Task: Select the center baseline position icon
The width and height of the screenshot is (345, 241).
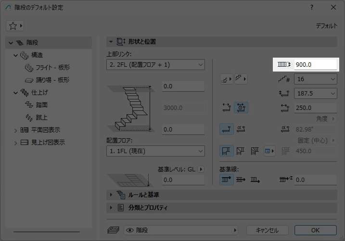Action: 241,180
